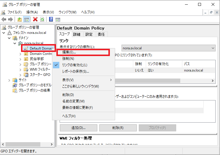The height and width of the screenshot is (155, 220).
Task: Click the グループ ポリシーの結果 icon
Action: 15,90
